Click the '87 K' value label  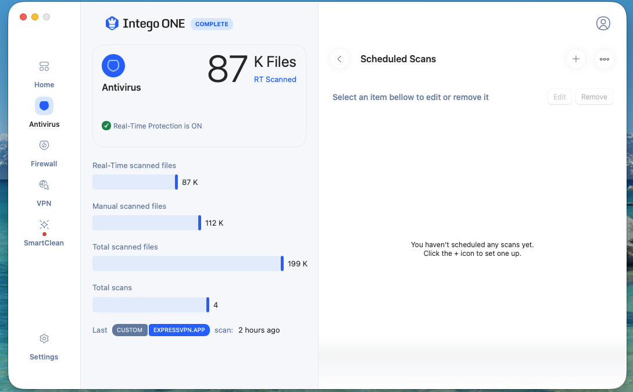click(x=189, y=182)
